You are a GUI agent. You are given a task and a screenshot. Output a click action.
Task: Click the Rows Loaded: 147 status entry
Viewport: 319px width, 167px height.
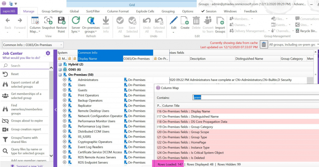point(170,164)
